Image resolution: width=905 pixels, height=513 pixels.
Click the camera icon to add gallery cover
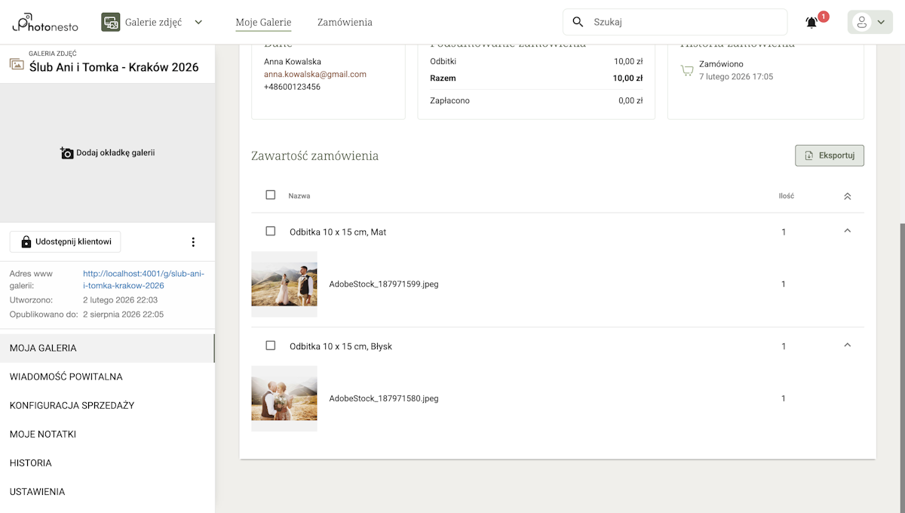pyautogui.click(x=67, y=153)
